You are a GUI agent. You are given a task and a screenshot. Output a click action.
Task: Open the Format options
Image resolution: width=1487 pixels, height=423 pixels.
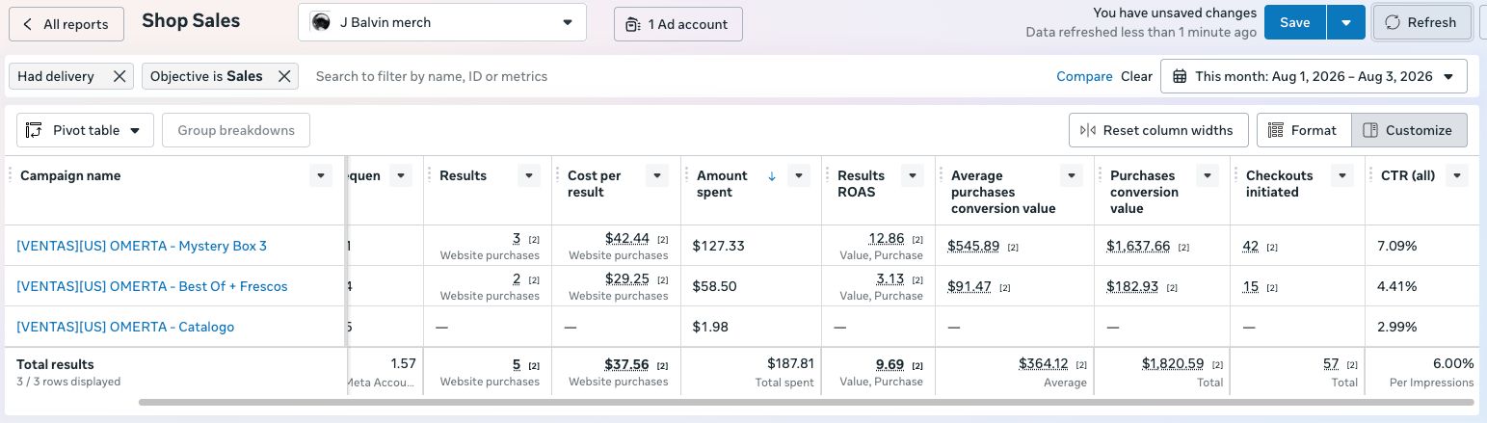point(1303,130)
